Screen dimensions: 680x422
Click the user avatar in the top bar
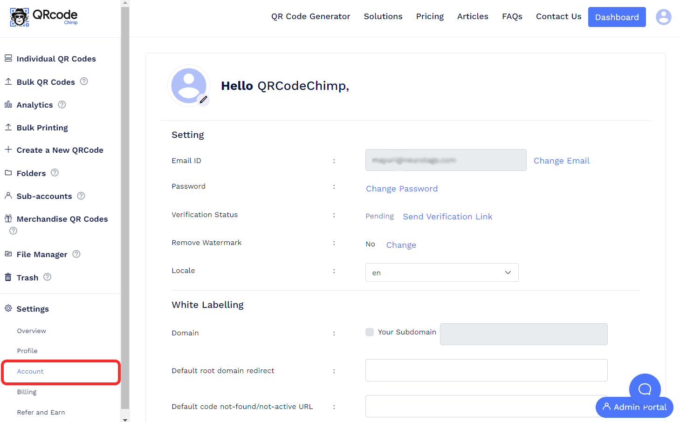point(663,17)
